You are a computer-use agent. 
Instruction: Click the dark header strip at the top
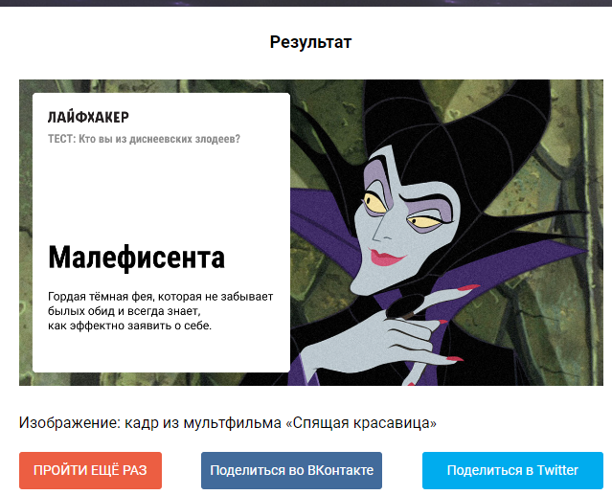pyautogui.click(x=306, y=3)
